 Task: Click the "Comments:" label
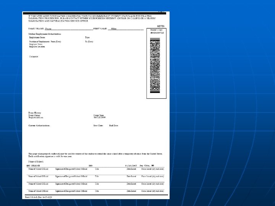[34, 56]
